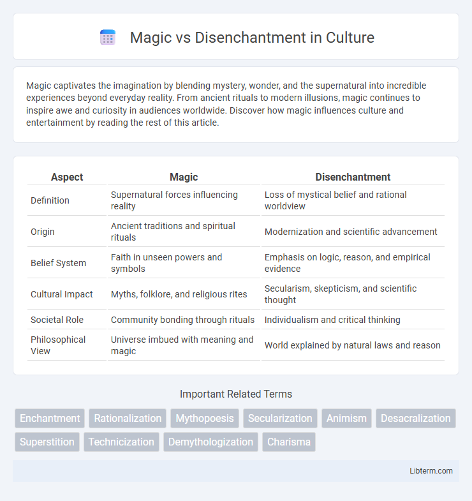Click the calendar grid icon beside the title
Viewport: 472px width, 501px height.
(108, 38)
